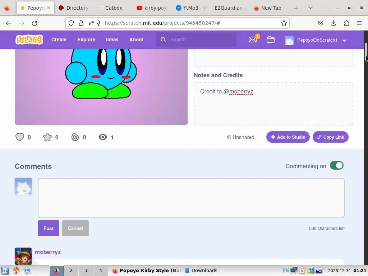The width and height of the screenshot is (368, 276).
Task: Click the Pepoyo Kirby Style taskbar entry
Action: click(x=147, y=271)
